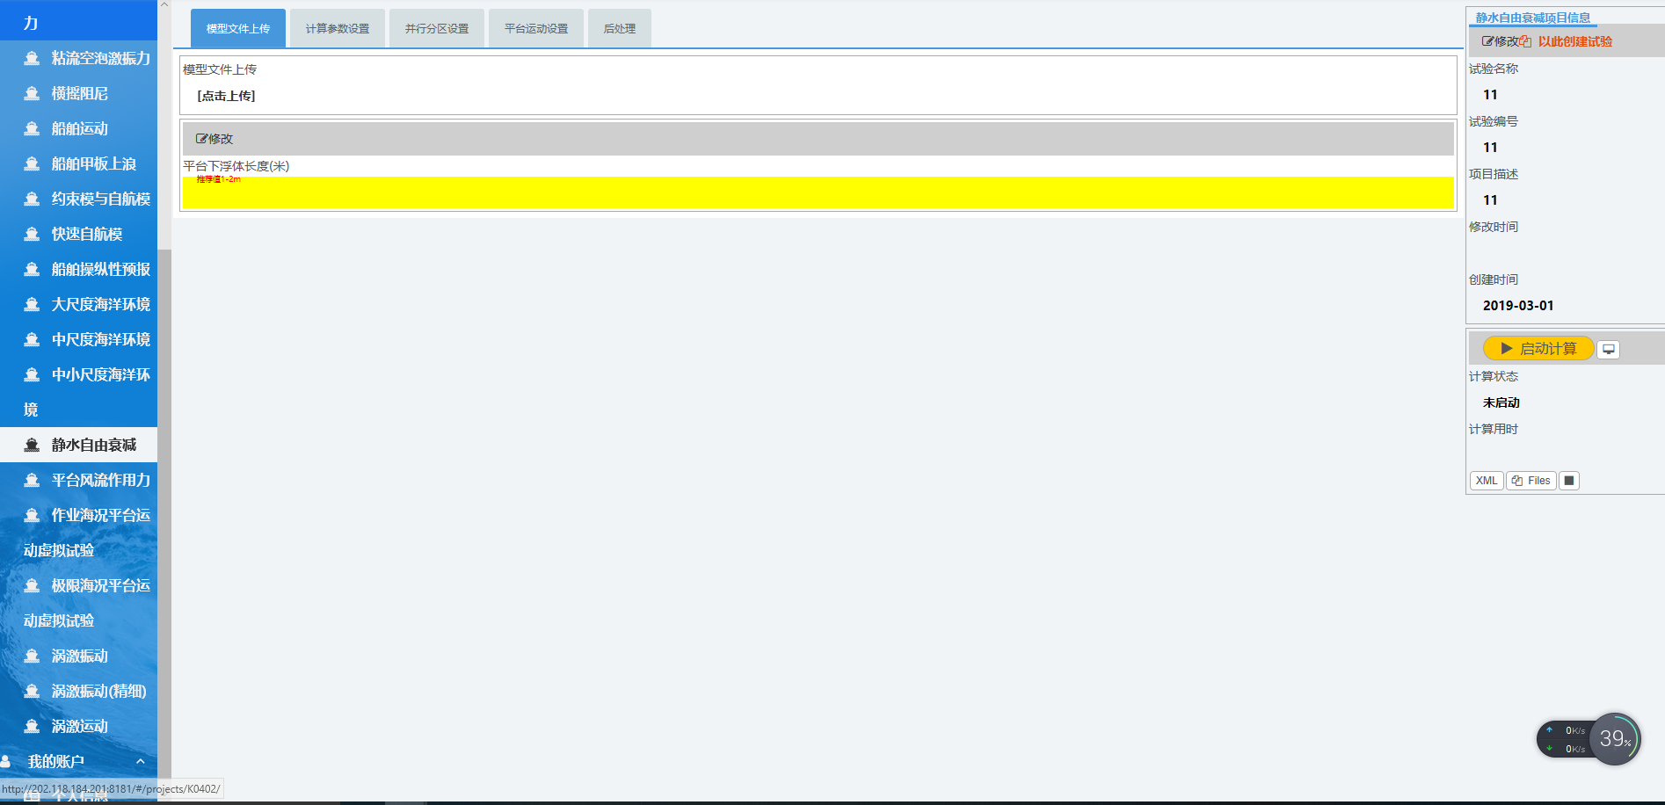Click the sidebar scroll-up arrow
1665x805 pixels.
pyautogui.click(x=164, y=5)
